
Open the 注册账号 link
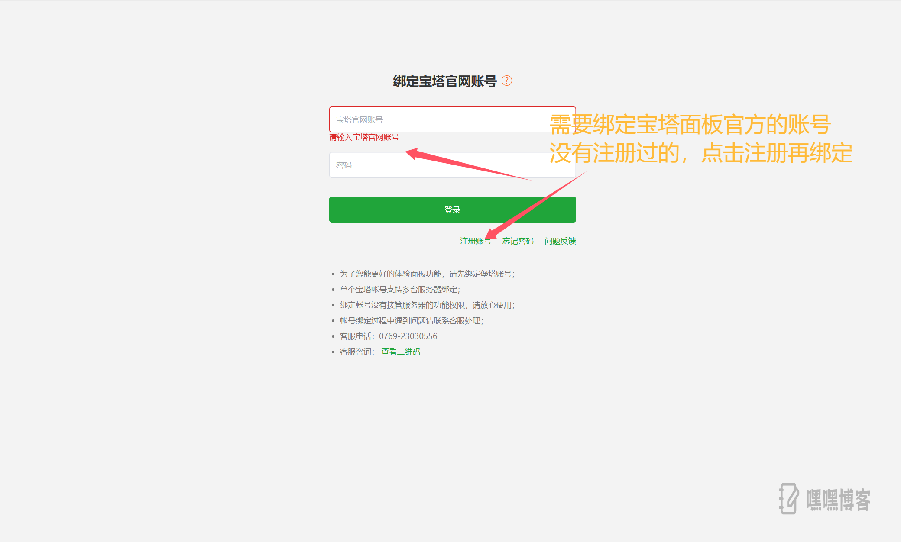472,241
